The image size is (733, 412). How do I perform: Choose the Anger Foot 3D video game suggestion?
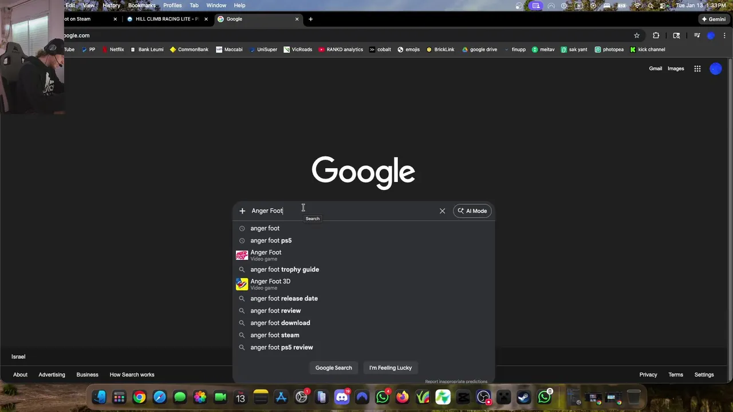pyautogui.click(x=364, y=284)
